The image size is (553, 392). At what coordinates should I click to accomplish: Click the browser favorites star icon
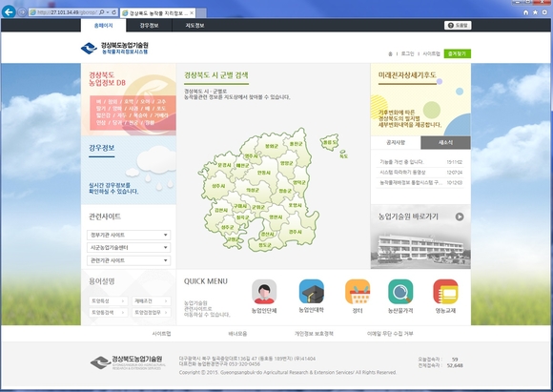(x=535, y=12)
